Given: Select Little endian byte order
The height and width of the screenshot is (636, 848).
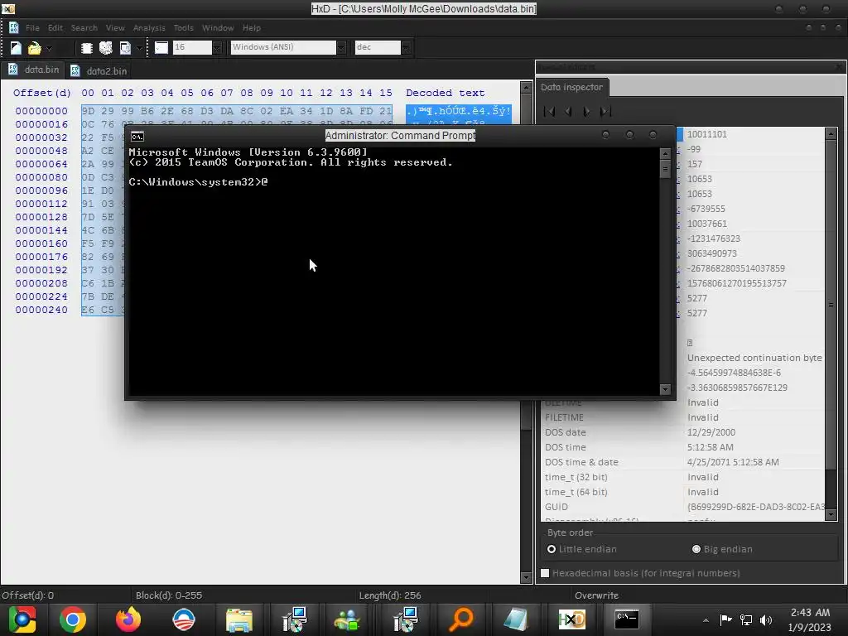Looking at the screenshot, I should click(582, 549).
